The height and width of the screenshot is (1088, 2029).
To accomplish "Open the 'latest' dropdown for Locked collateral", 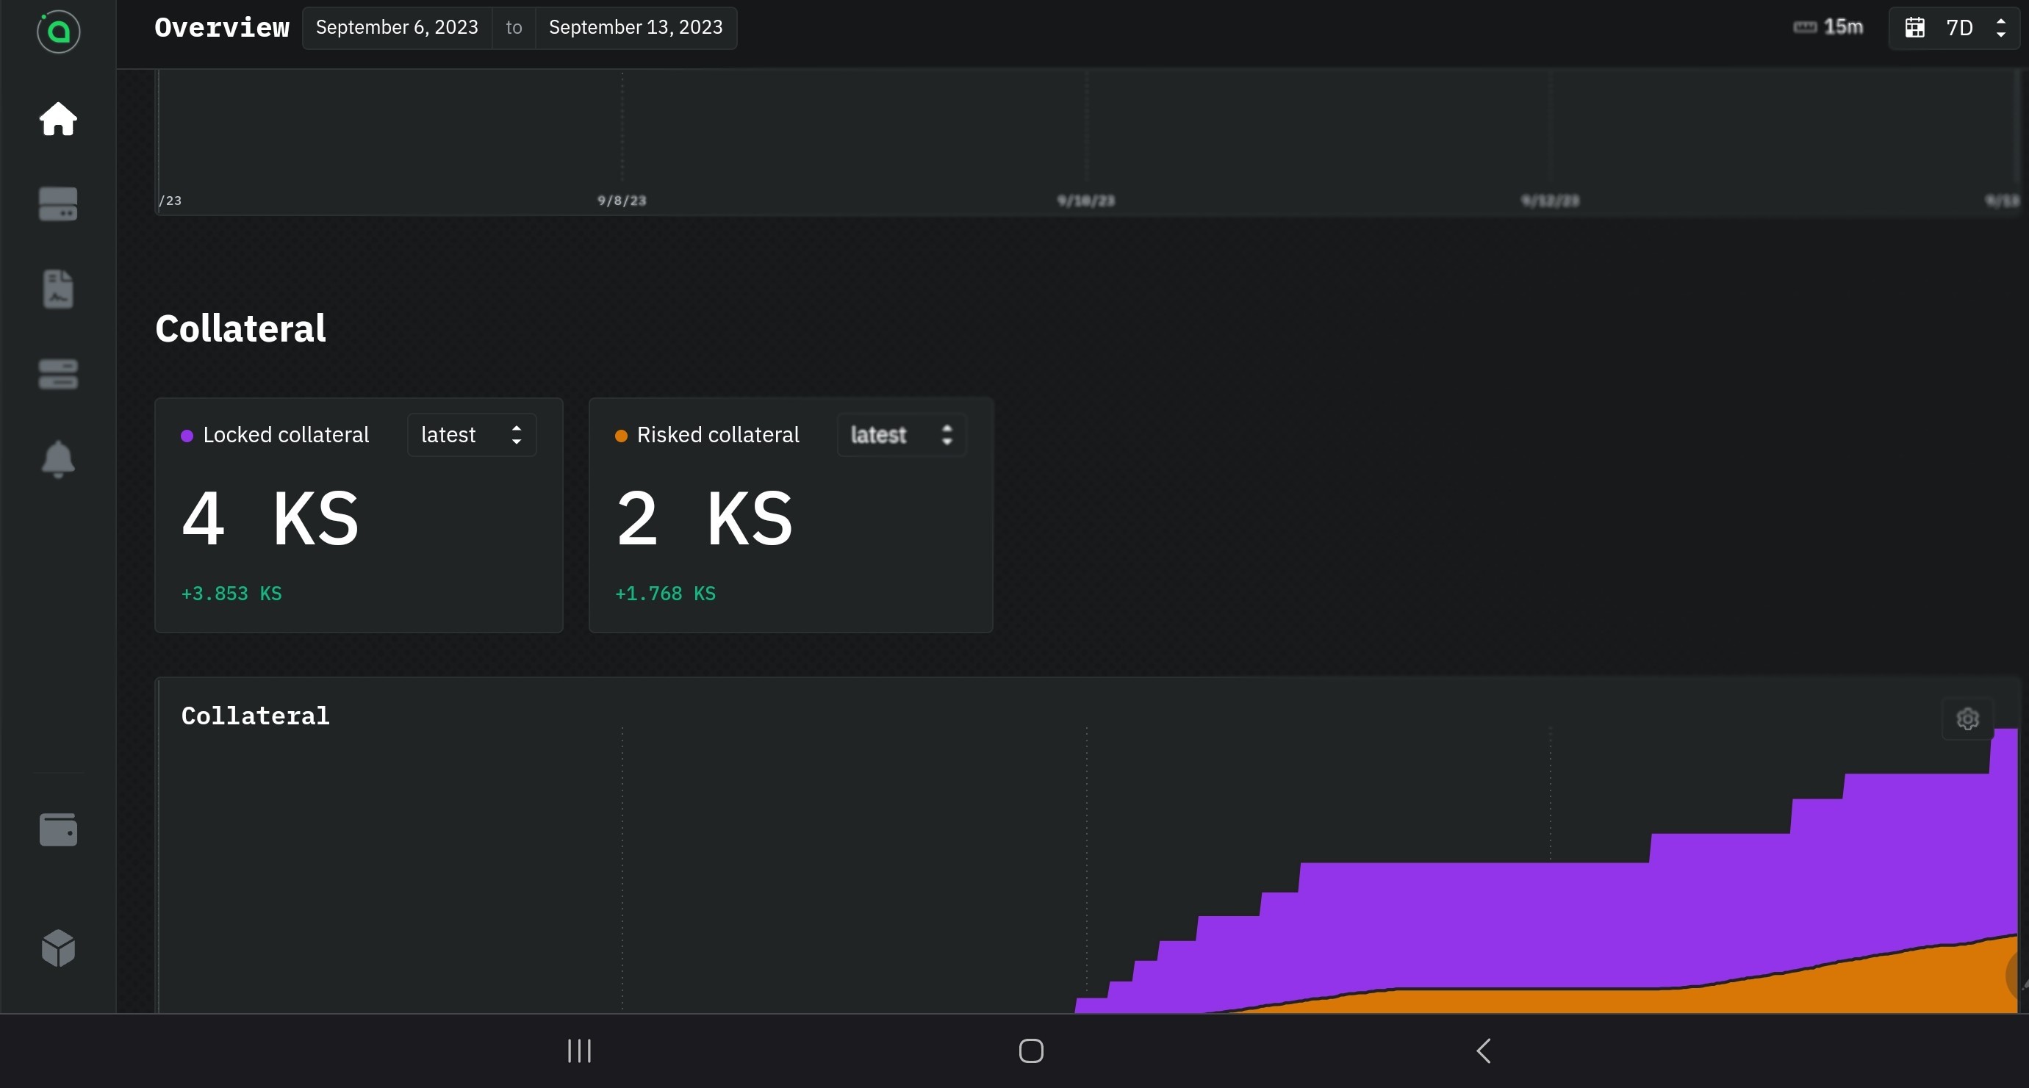I will point(471,435).
